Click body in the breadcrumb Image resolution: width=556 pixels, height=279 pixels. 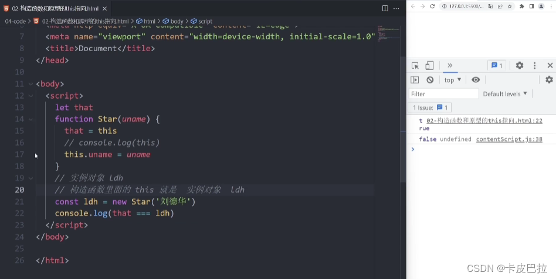click(x=177, y=21)
